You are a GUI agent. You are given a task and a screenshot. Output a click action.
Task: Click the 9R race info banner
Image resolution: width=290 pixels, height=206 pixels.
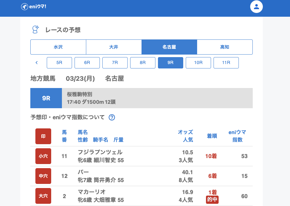(142, 98)
